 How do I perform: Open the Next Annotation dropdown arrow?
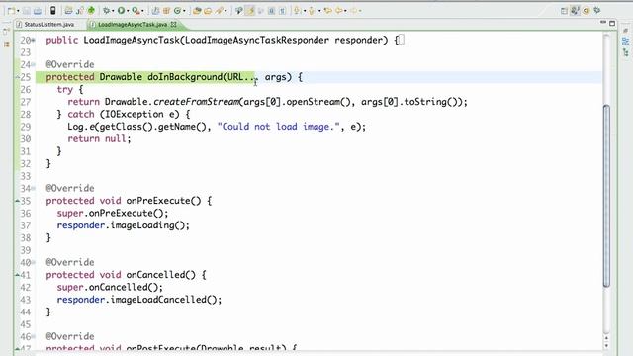304,11
